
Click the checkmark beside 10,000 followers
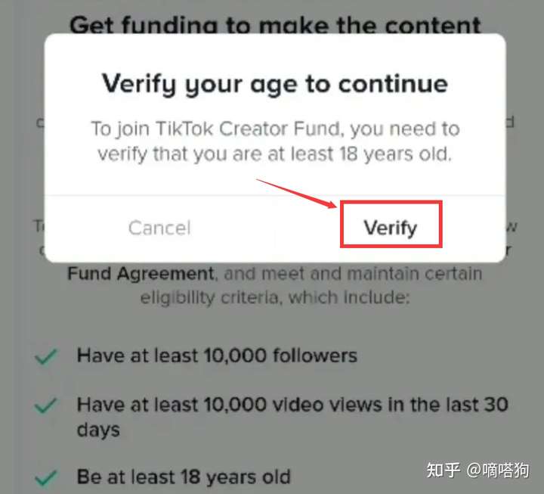coord(46,356)
